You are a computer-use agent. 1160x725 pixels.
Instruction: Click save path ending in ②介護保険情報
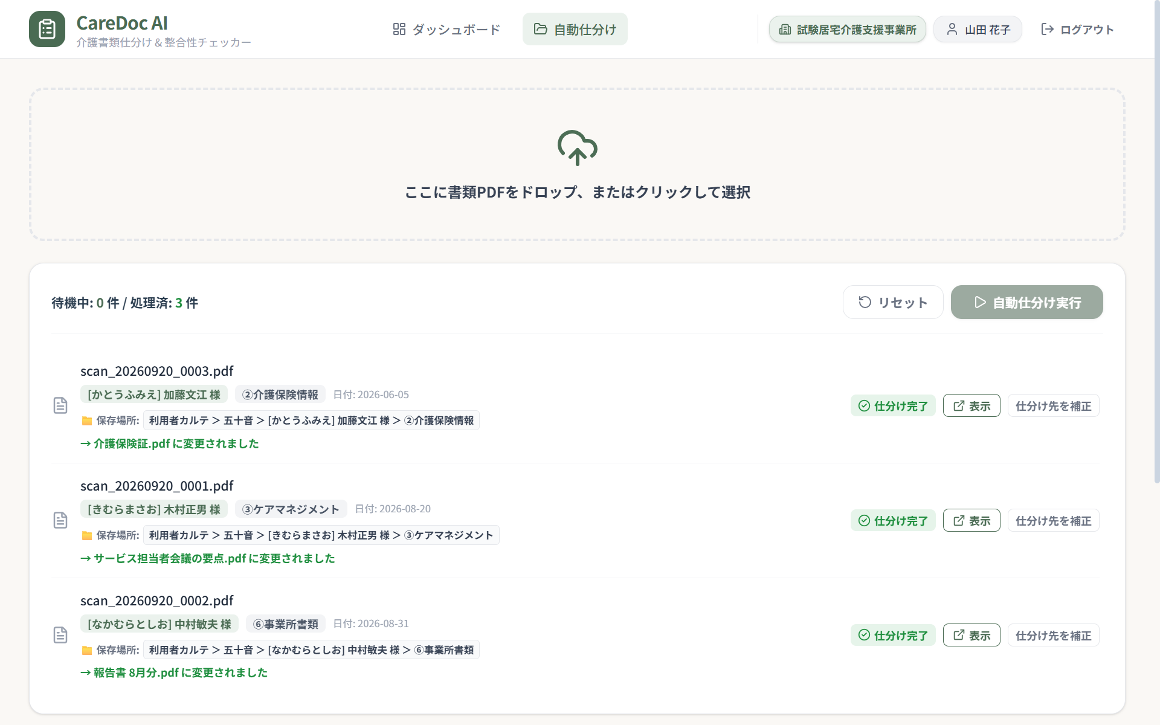pos(311,420)
